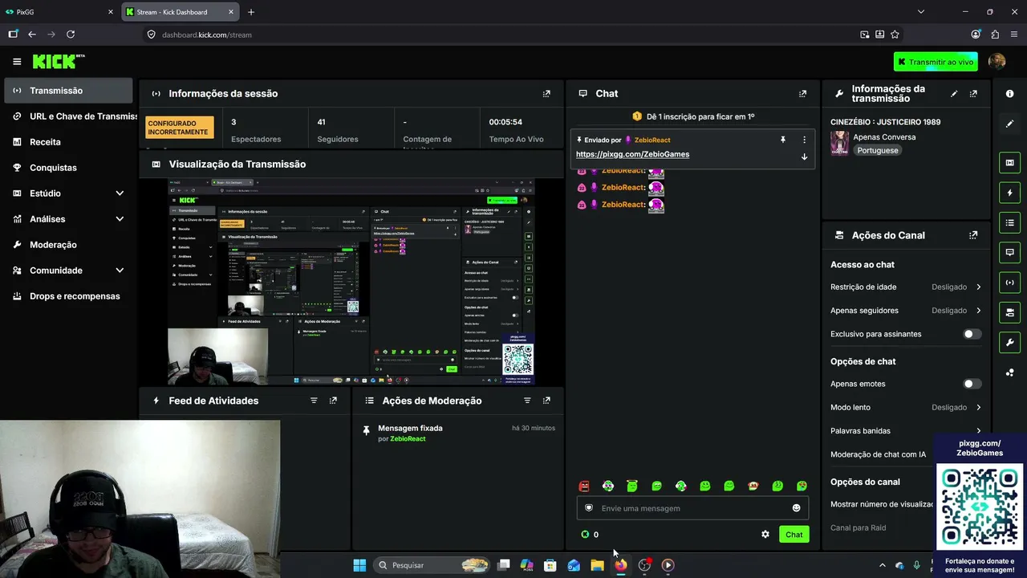Reload the page in the browser
The height and width of the screenshot is (578, 1027).
click(x=71, y=35)
